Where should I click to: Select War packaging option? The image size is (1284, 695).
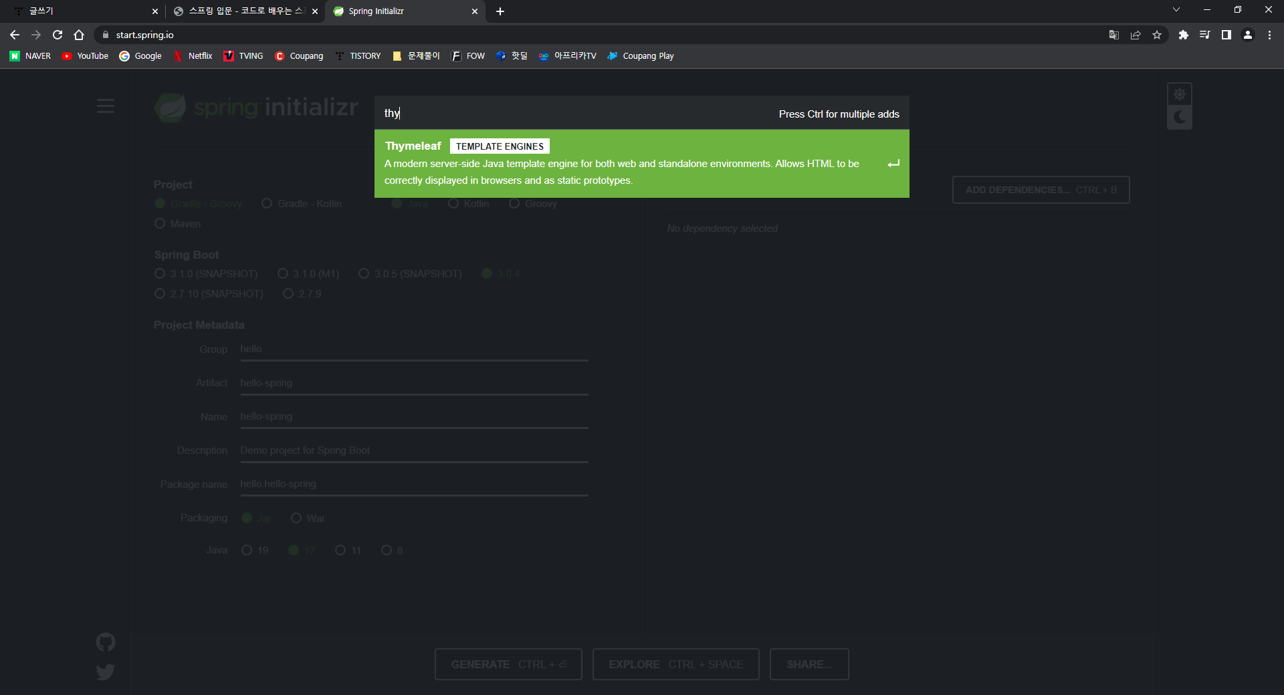click(308, 519)
